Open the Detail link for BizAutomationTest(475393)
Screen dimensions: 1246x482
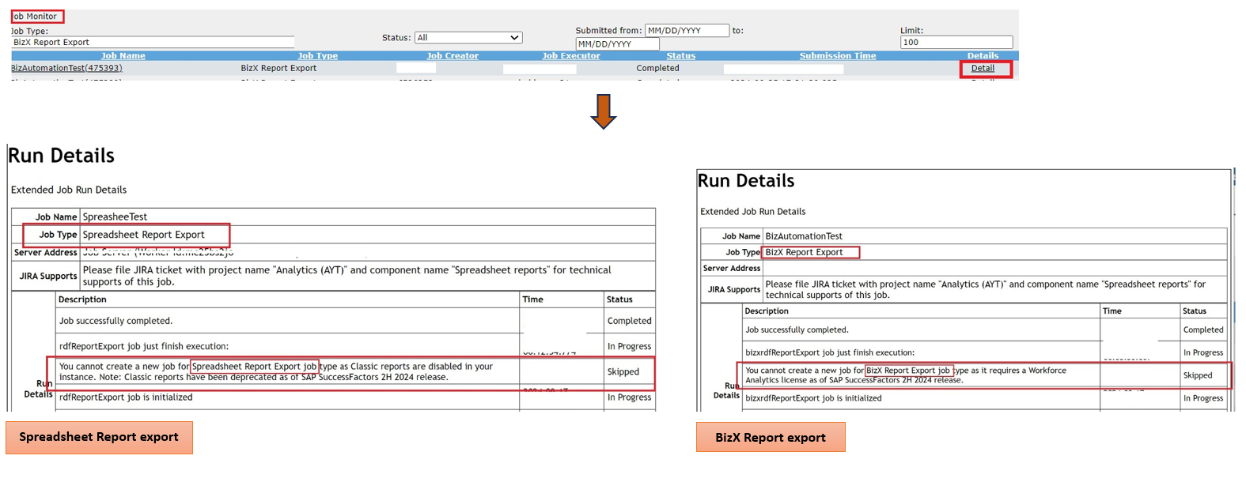(x=983, y=68)
